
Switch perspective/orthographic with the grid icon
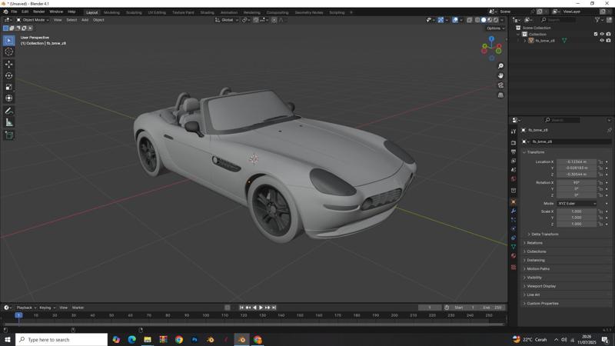[x=500, y=95]
